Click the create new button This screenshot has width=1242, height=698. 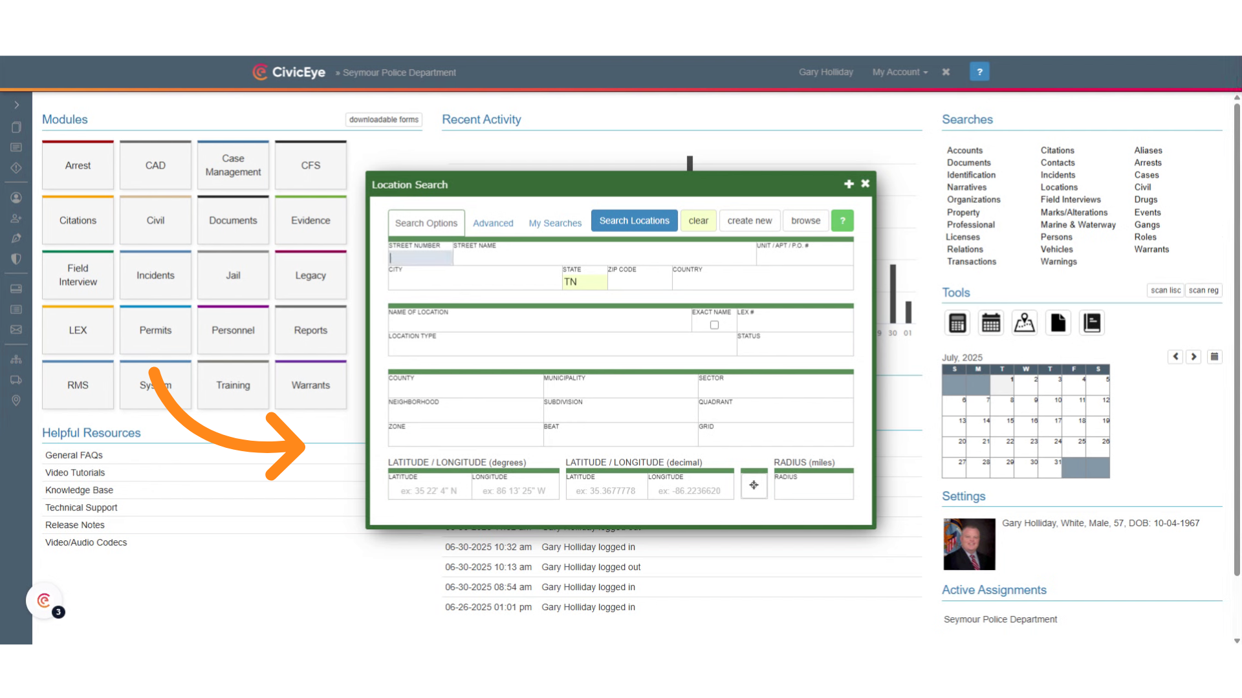(x=750, y=220)
